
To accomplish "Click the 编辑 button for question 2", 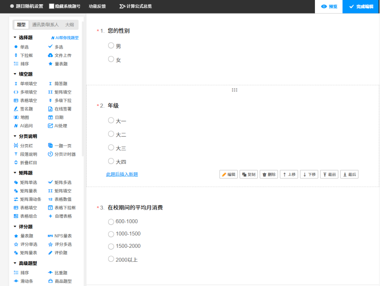I will pyautogui.click(x=228, y=174).
